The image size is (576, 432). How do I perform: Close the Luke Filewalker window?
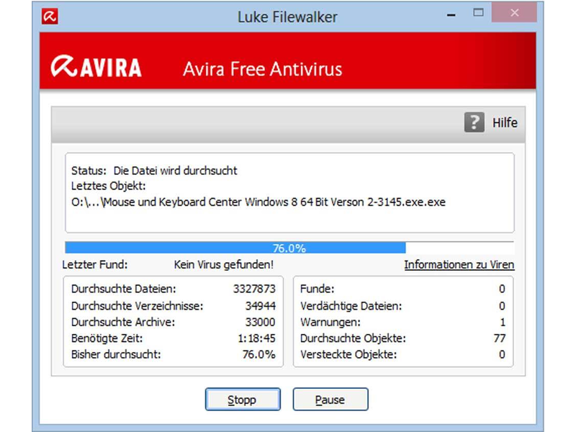(514, 13)
